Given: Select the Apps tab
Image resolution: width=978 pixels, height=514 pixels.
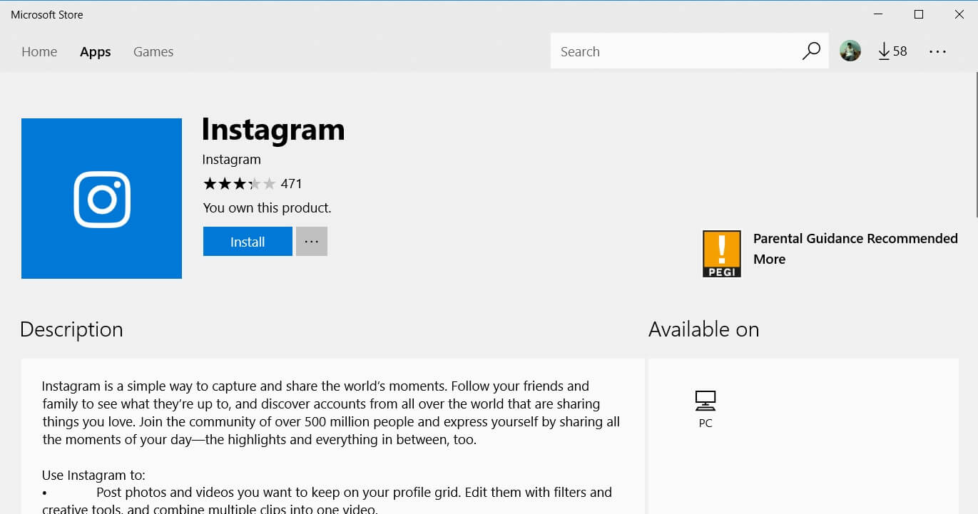Looking at the screenshot, I should click(96, 51).
